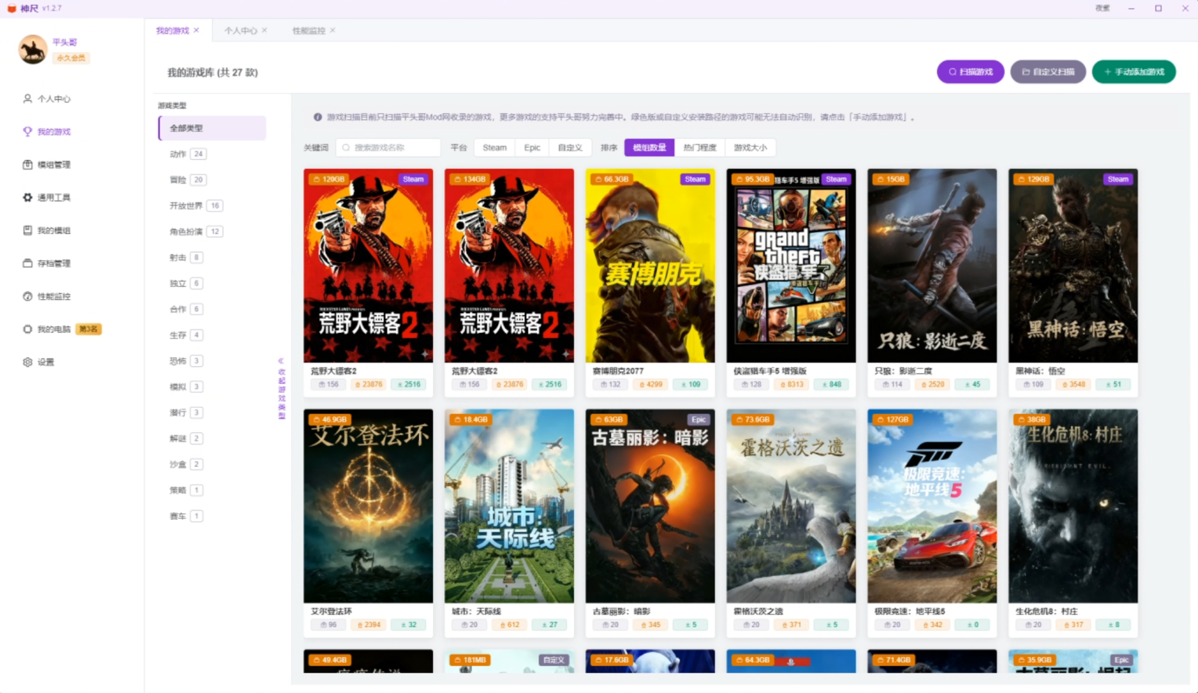Select 射击 category
This screenshot has width=1198, height=693.
pyautogui.click(x=186, y=258)
